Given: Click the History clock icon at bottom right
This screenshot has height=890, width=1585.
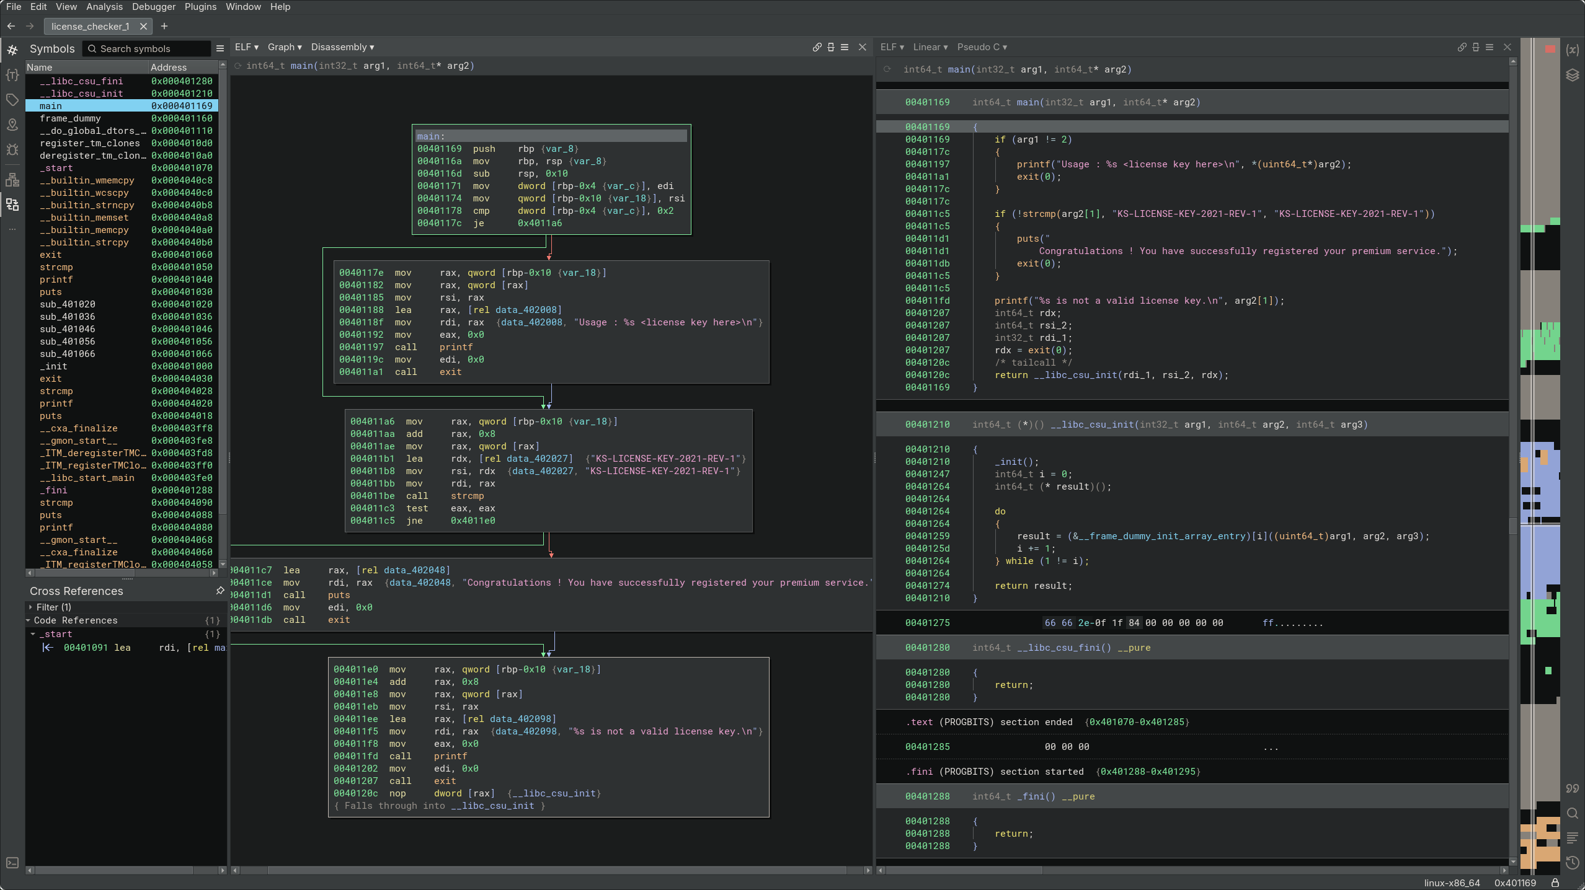Looking at the screenshot, I should (x=1572, y=862).
